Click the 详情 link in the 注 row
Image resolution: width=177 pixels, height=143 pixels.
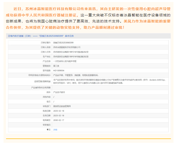pos(55,129)
